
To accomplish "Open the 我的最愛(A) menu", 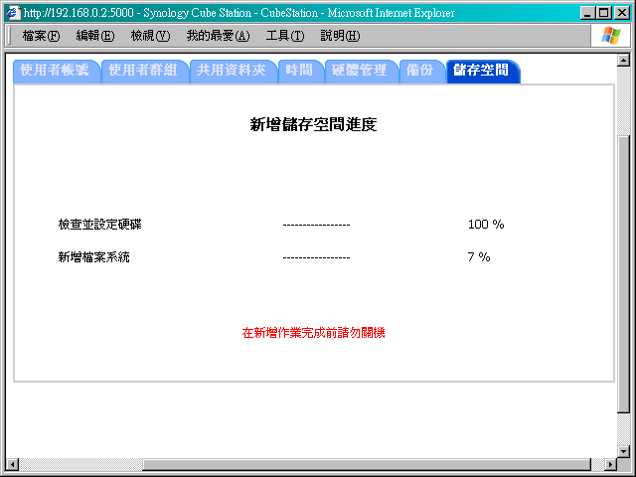I will coord(218,36).
